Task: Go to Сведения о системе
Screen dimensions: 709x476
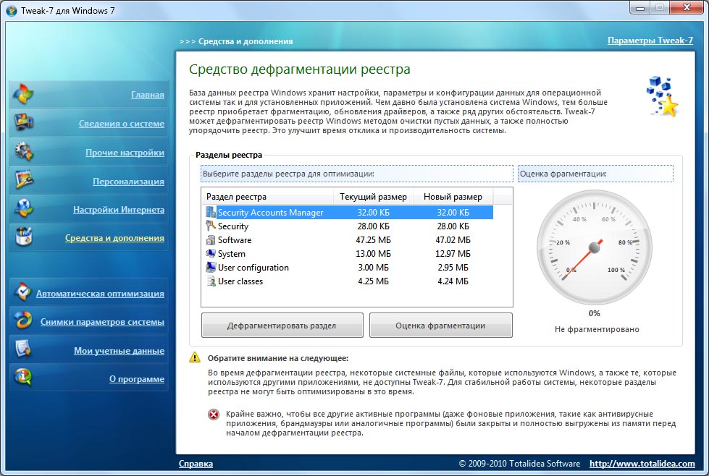Action: [x=121, y=124]
